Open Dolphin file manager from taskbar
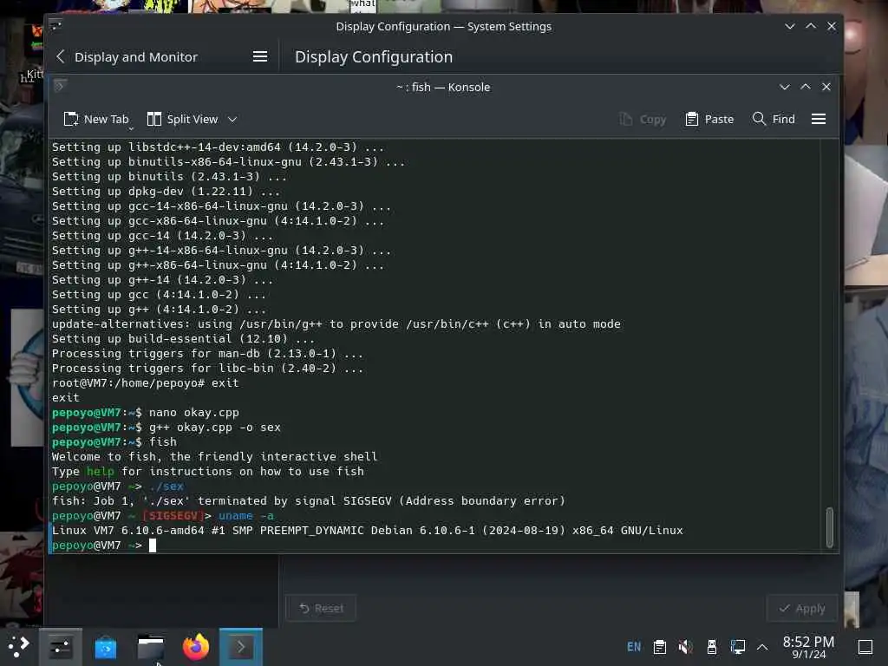Image resolution: width=888 pixels, height=666 pixels. click(151, 647)
